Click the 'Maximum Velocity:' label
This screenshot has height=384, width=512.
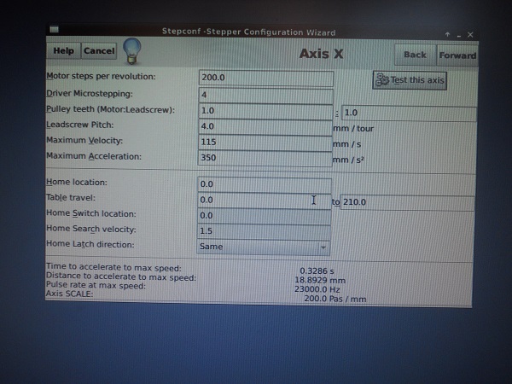pos(84,141)
